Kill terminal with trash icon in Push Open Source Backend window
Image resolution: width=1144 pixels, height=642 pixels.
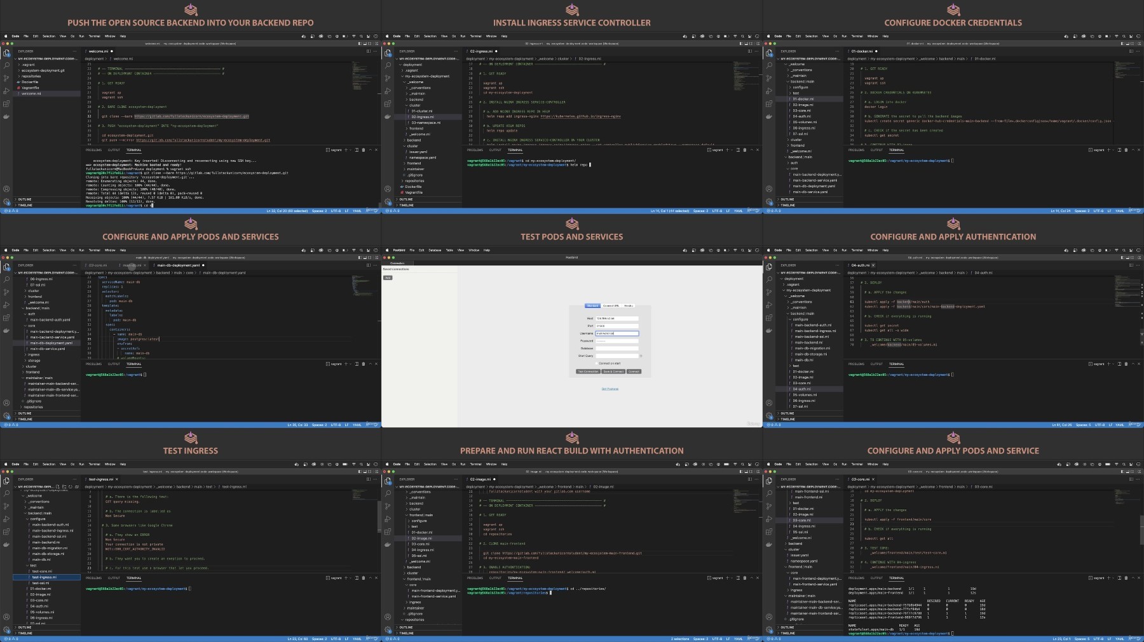pos(364,150)
